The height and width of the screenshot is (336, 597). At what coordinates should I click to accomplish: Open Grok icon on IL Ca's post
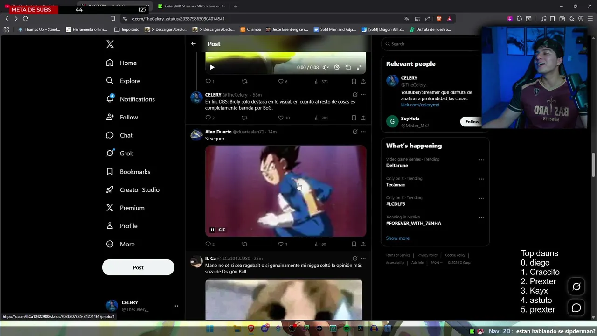pos(355,259)
